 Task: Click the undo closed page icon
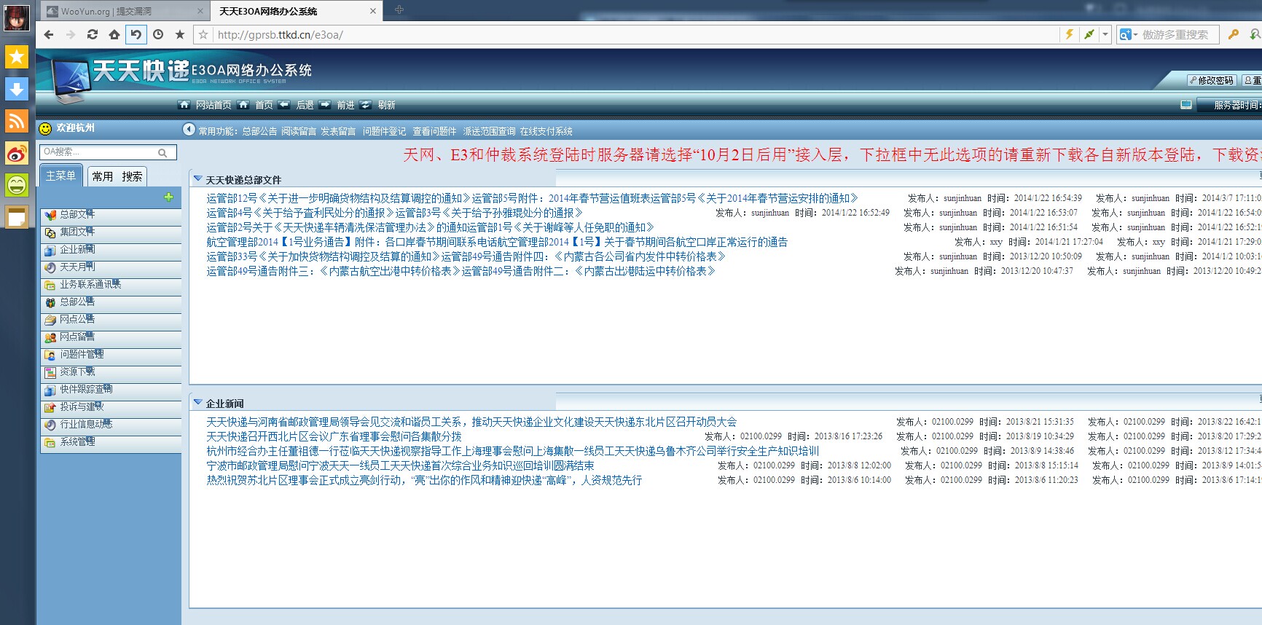136,34
